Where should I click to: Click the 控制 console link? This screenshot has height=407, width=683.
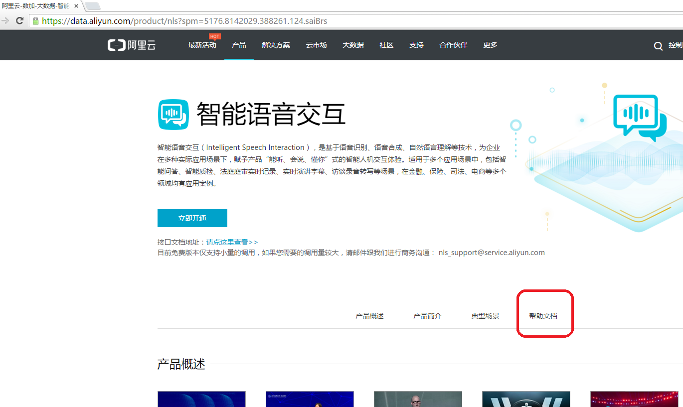[676, 45]
